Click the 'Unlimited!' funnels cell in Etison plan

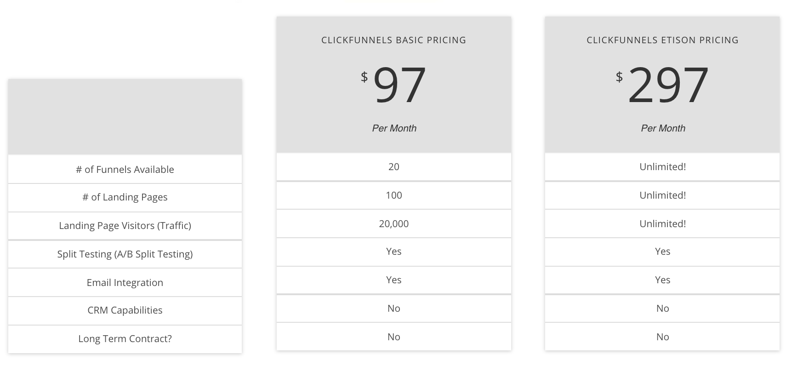[662, 166]
